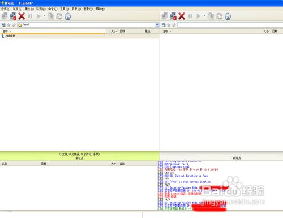Viewport: 283px width, 218px height.
Task: Click the connect icon in left pane toolbar
Action: [5, 16]
